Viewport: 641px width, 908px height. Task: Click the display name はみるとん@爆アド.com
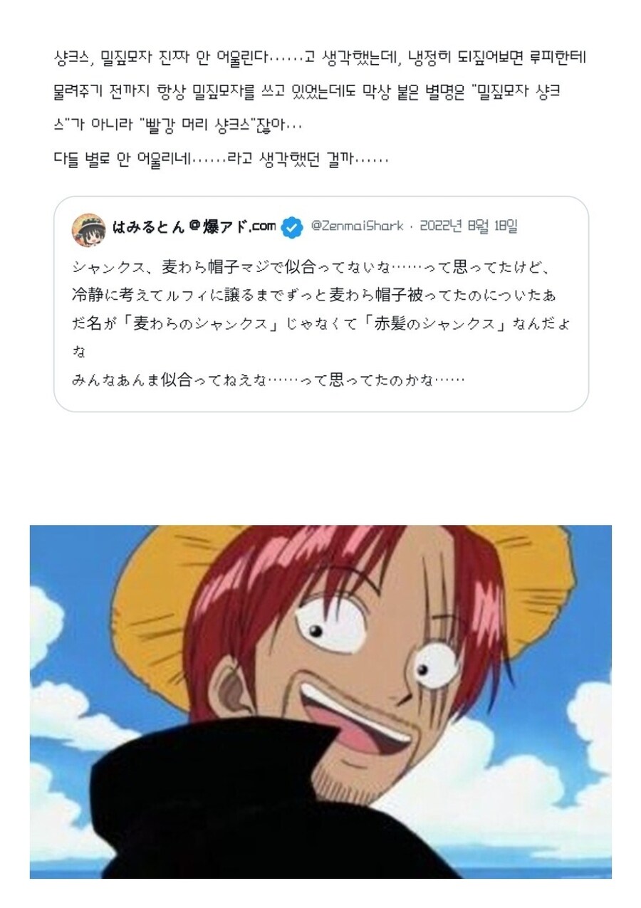point(194,227)
